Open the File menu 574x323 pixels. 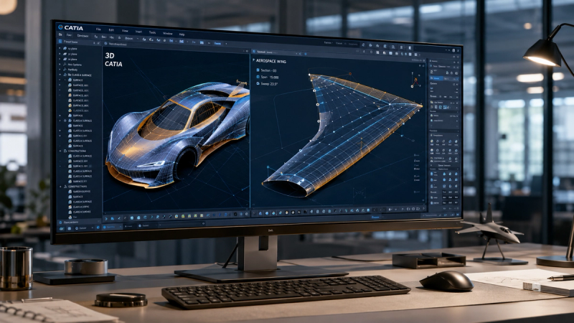pos(98,29)
